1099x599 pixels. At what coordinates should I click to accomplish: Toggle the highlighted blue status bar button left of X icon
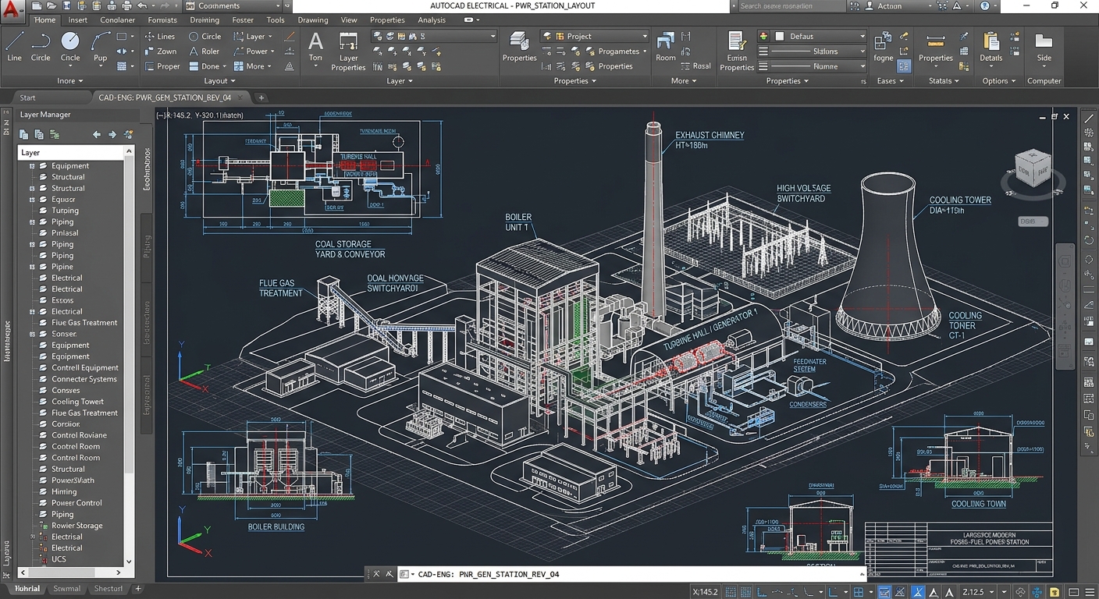[x=884, y=592]
